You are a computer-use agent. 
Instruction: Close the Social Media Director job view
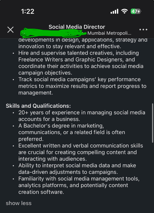pos(10,30)
